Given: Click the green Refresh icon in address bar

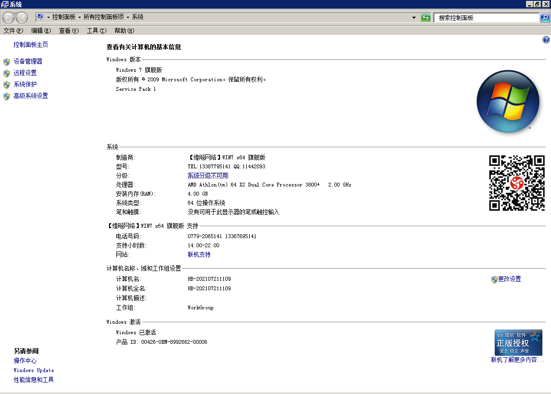Looking at the screenshot, I should [x=426, y=18].
